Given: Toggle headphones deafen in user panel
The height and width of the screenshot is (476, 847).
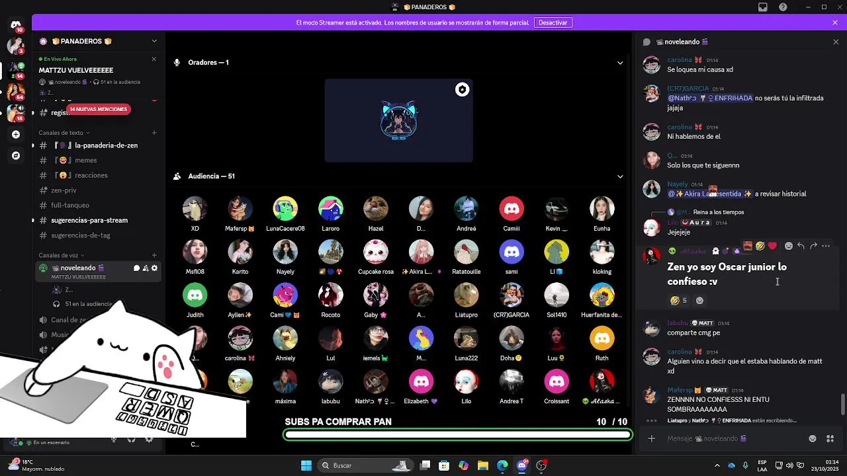Looking at the screenshot, I should point(131,439).
